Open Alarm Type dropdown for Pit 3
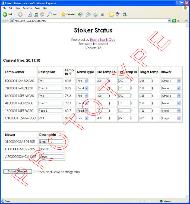 click(x=86, y=118)
